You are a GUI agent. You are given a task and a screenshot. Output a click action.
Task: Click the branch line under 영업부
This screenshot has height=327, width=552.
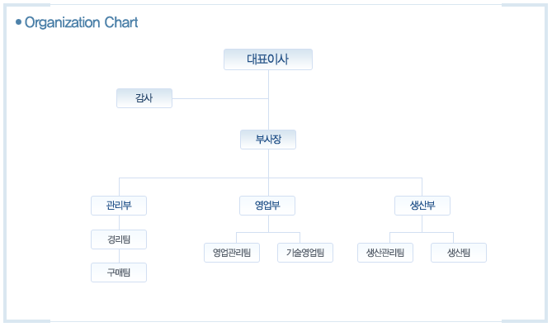tap(268, 233)
